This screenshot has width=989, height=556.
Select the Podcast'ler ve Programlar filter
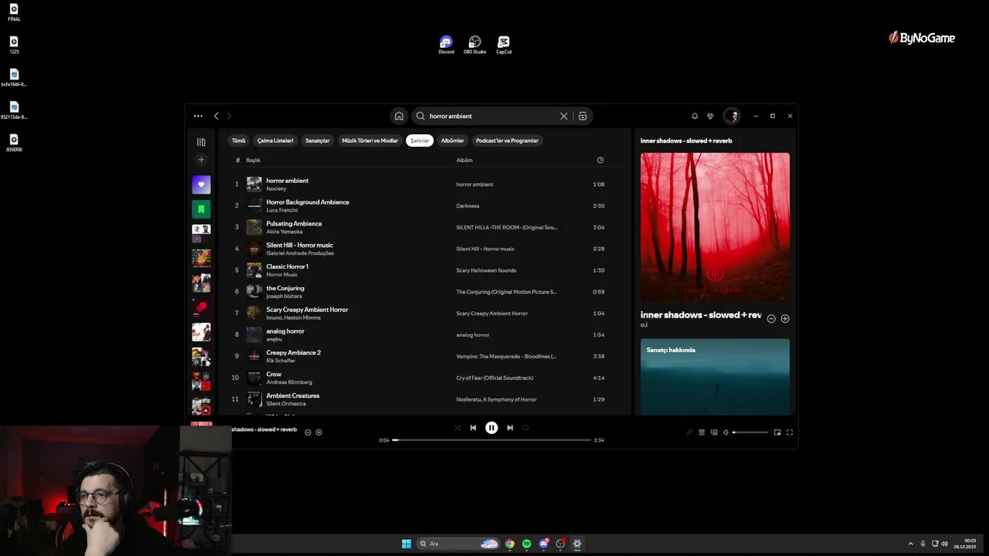tap(507, 141)
